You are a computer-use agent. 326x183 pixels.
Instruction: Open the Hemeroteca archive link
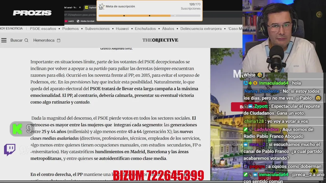[x=47, y=40]
